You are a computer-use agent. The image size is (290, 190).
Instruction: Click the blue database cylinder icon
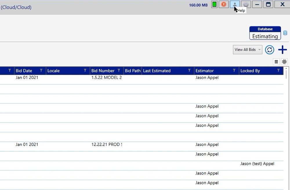pyautogui.click(x=285, y=33)
